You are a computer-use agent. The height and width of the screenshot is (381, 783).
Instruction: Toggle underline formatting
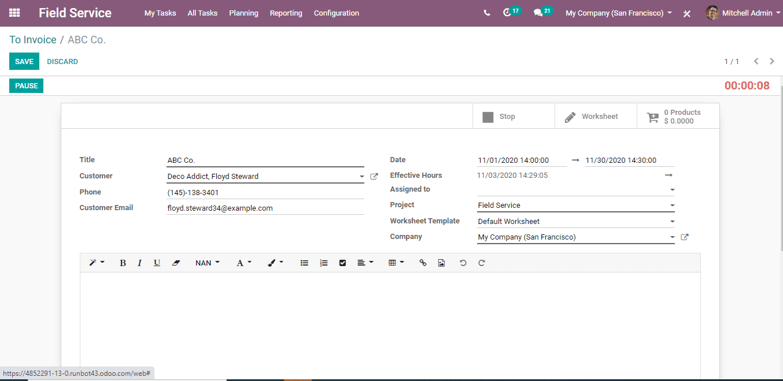tap(157, 263)
